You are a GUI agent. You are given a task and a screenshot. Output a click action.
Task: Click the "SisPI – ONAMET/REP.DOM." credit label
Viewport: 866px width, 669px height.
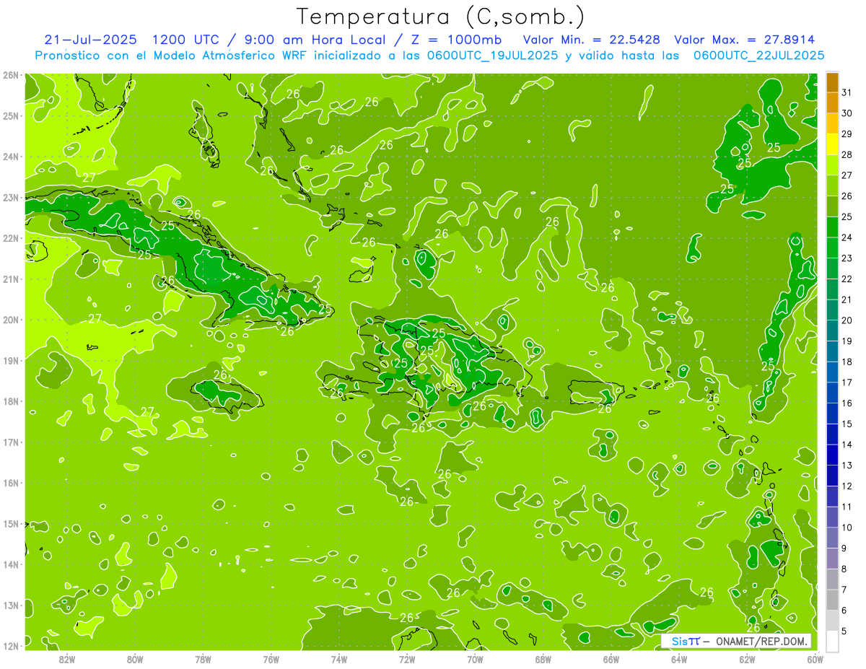(x=736, y=641)
